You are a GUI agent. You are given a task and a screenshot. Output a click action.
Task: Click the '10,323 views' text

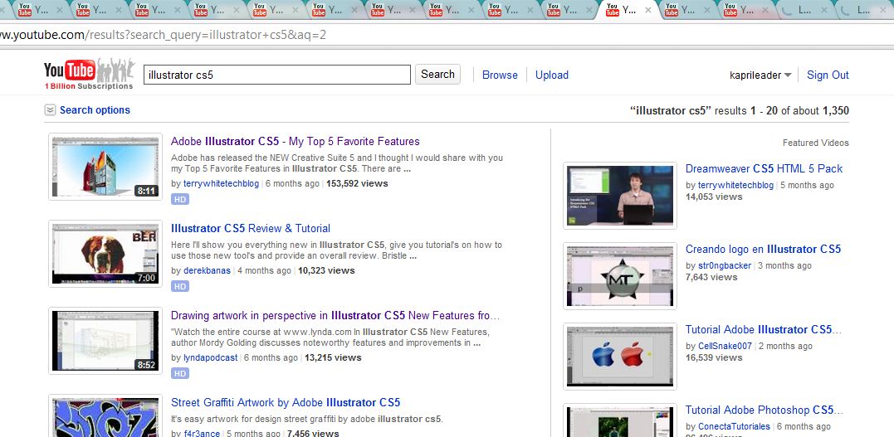click(326, 270)
